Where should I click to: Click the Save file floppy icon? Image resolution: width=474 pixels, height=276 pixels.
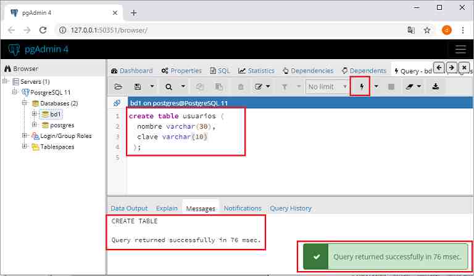138,87
